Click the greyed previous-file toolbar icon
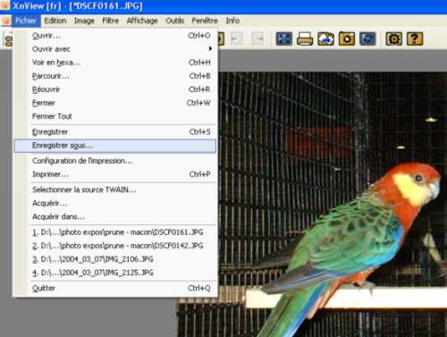447x337 pixels. click(237, 38)
